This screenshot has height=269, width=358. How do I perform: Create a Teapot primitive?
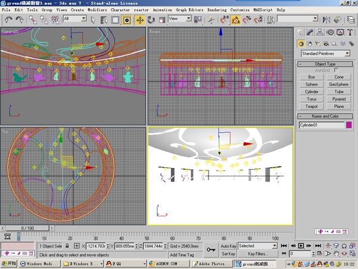click(x=311, y=106)
